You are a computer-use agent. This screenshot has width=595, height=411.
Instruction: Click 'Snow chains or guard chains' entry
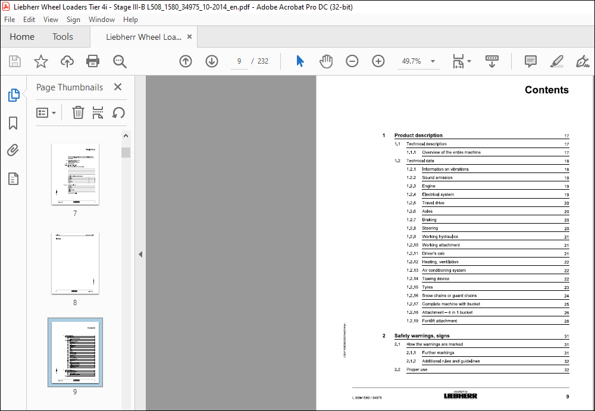coord(449,296)
